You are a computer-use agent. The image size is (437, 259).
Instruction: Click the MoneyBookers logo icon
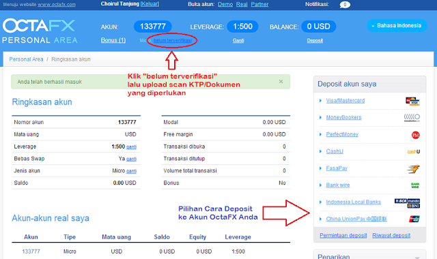click(412, 118)
